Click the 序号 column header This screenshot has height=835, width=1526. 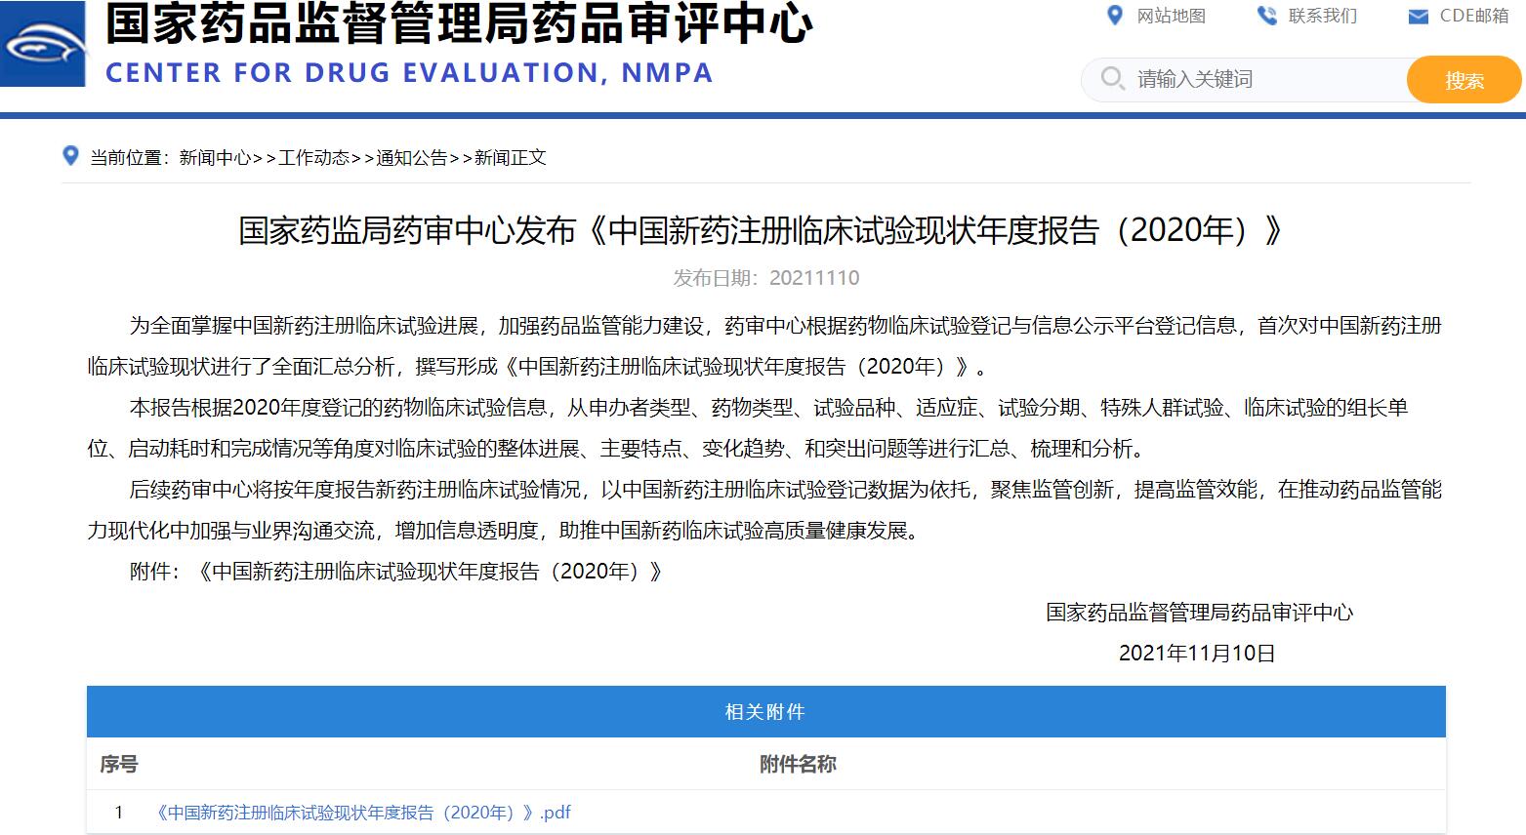(x=119, y=765)
